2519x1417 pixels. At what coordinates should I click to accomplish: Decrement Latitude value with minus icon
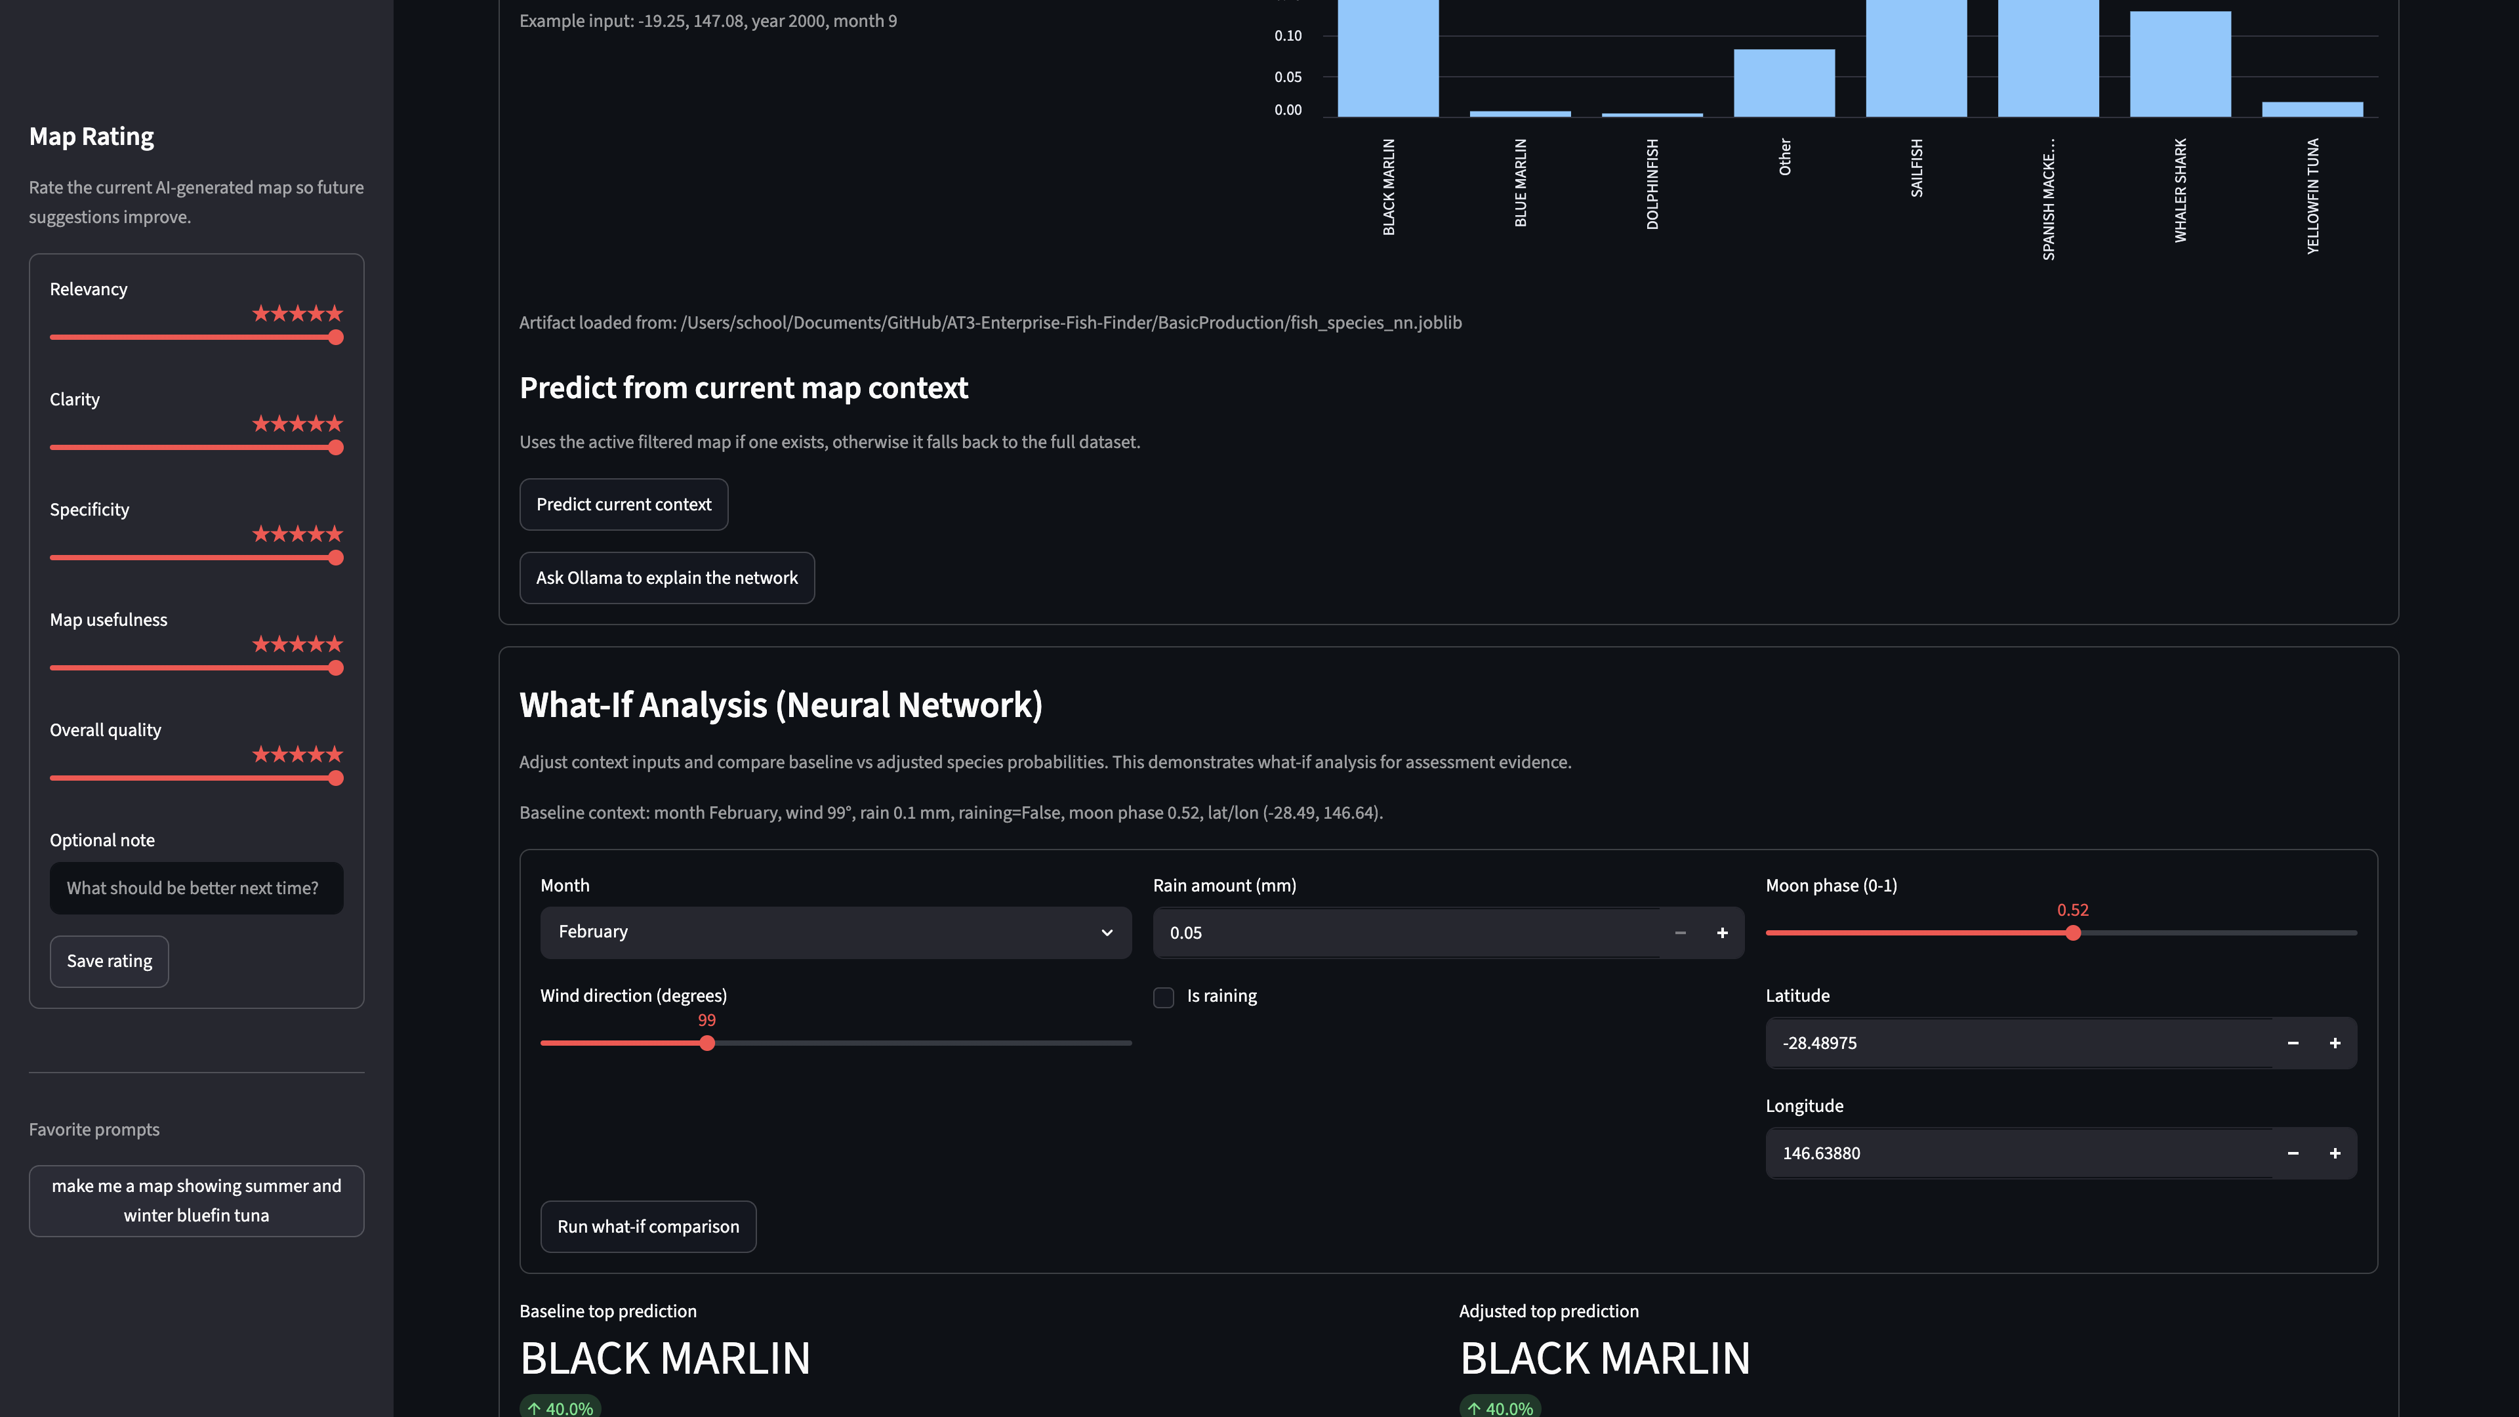[2292, 1044]
